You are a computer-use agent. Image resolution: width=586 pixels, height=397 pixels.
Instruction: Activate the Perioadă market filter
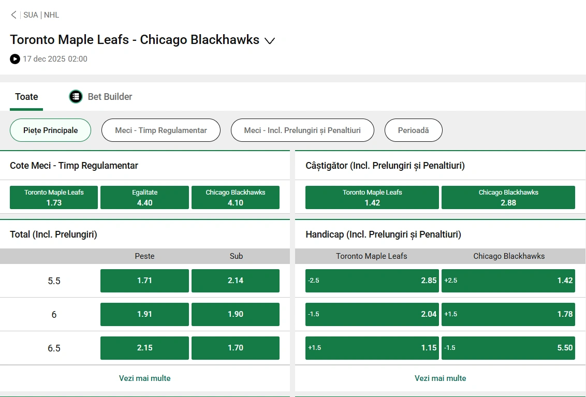pos(413,130)
